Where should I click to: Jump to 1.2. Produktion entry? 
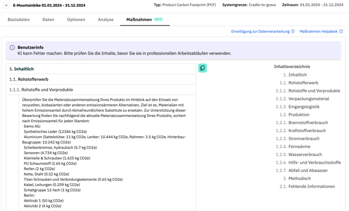294,115
